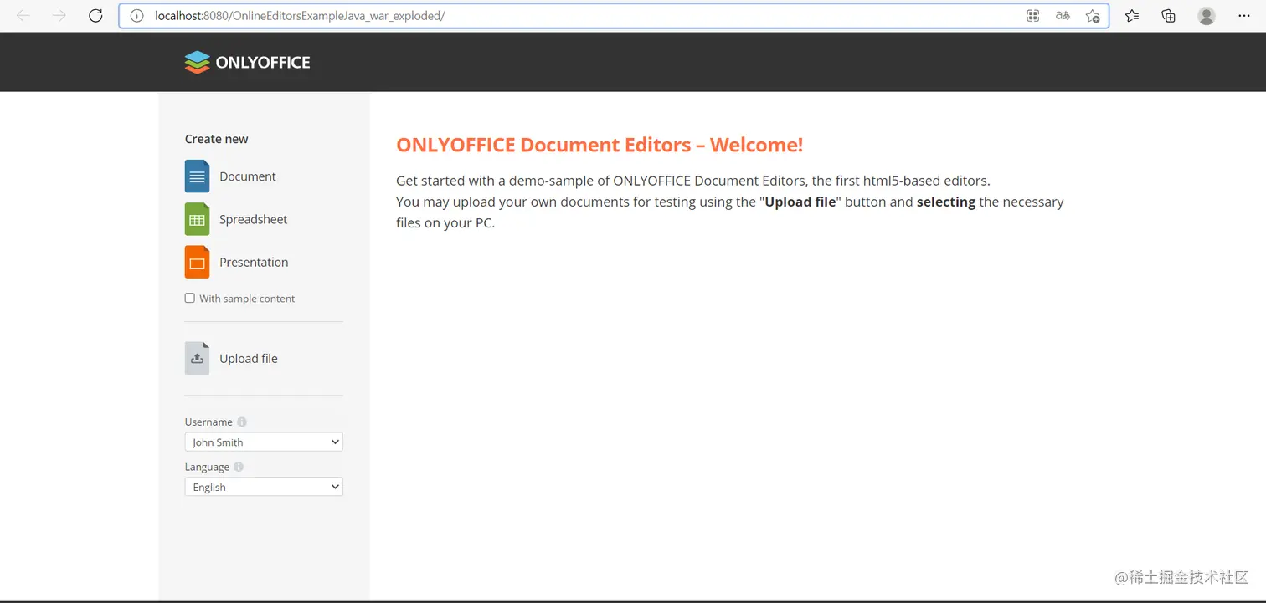
Task: Open the browser favorites menu
Action: point(1131,15)
